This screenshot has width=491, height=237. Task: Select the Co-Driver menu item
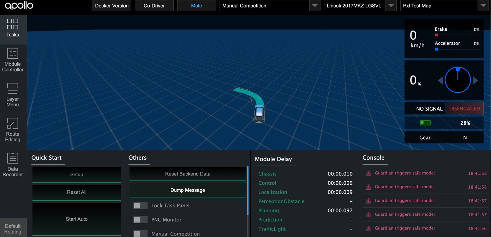pos(154,6)
